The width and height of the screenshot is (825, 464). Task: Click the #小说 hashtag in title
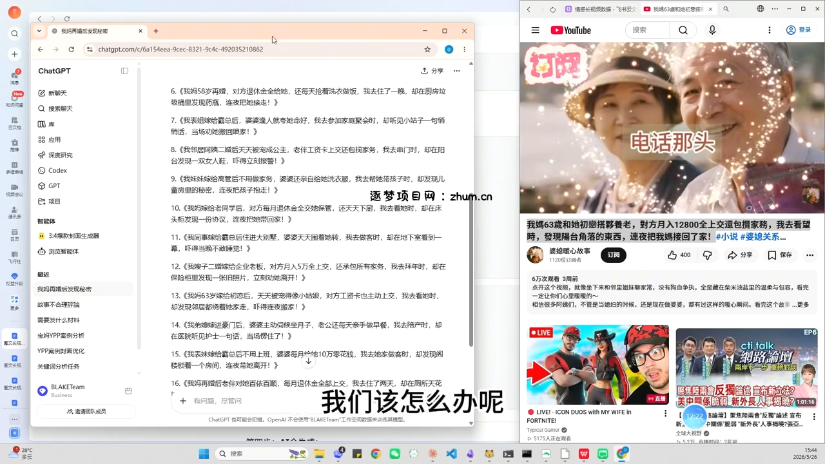[727, 237]
